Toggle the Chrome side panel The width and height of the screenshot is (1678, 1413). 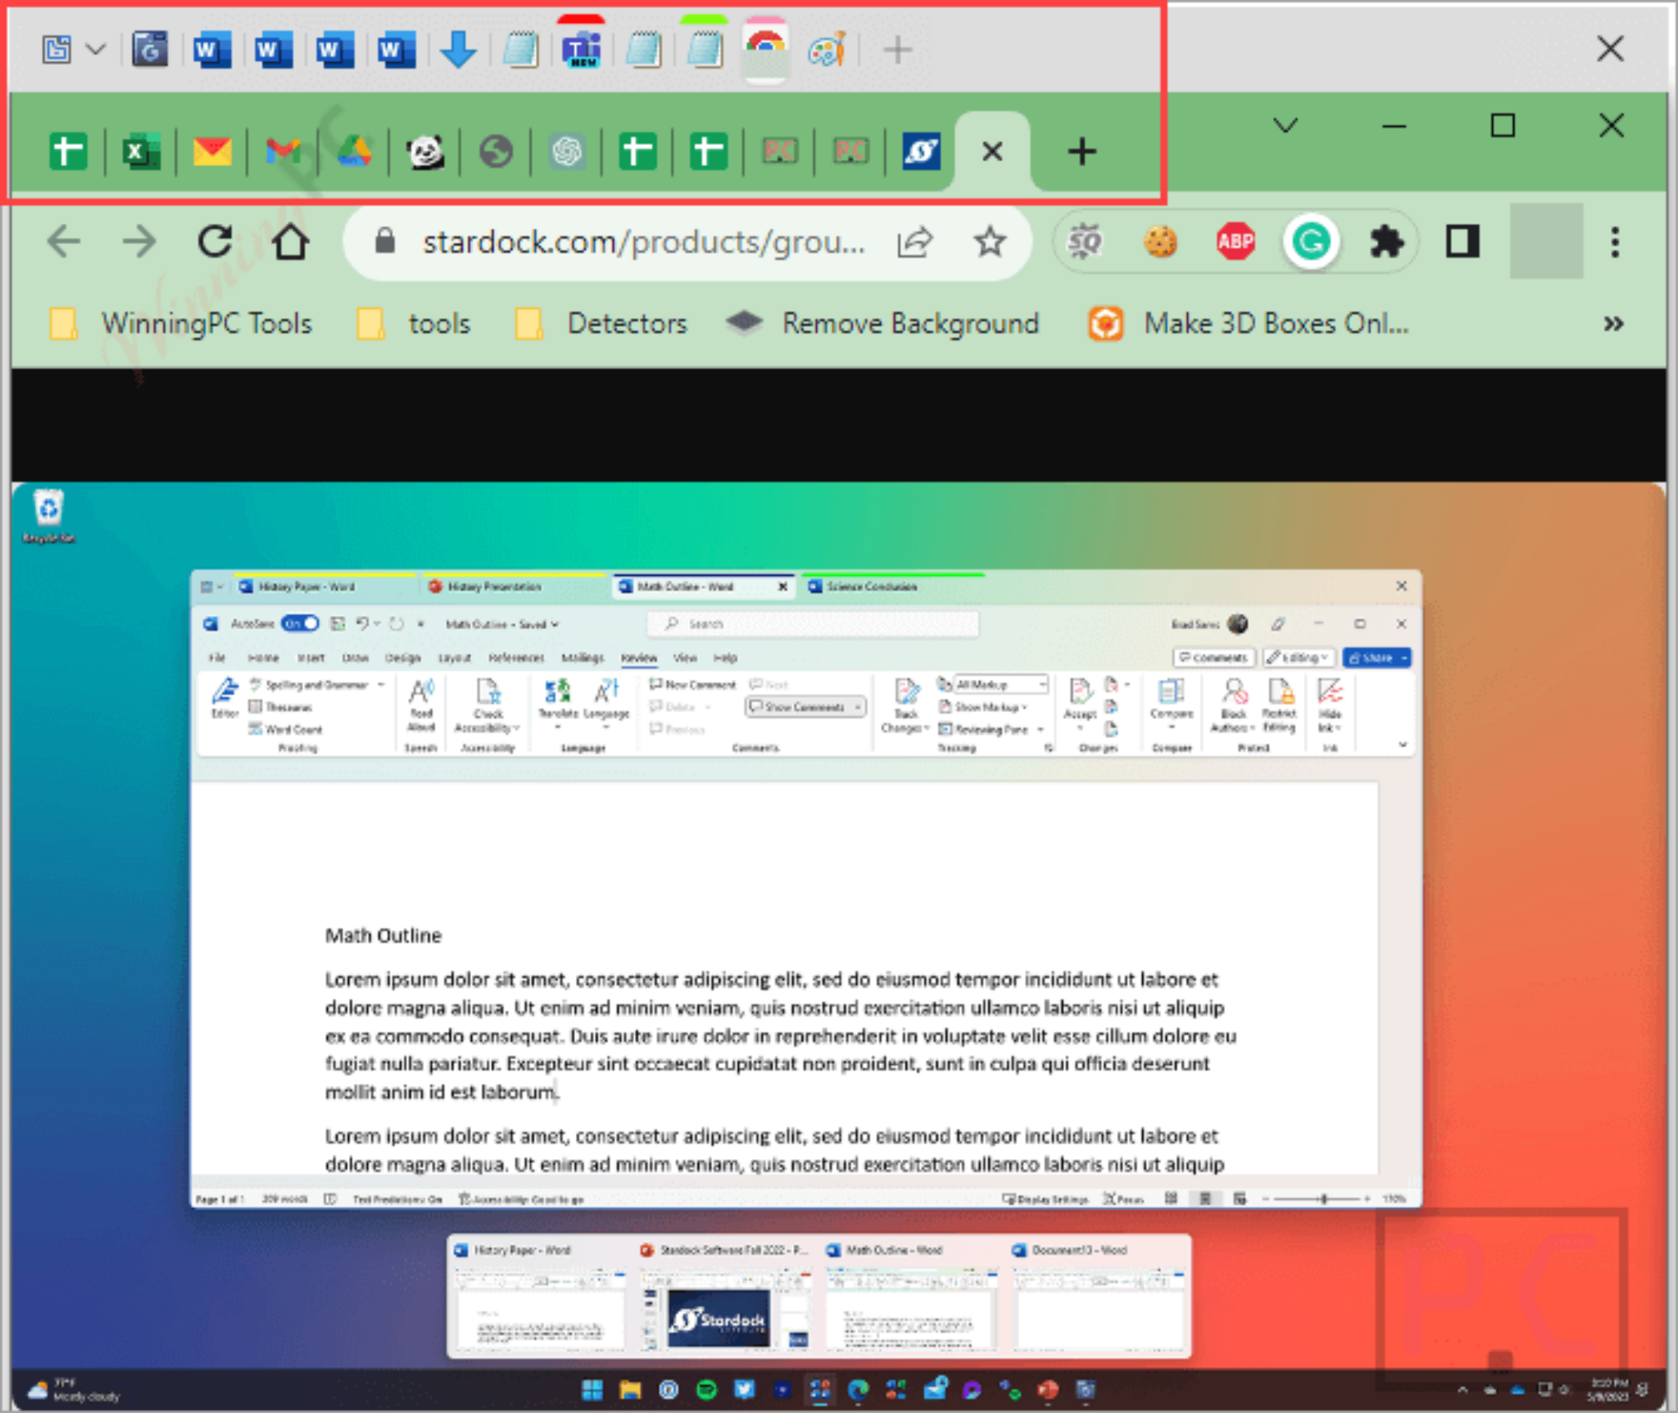[1463, 242]
